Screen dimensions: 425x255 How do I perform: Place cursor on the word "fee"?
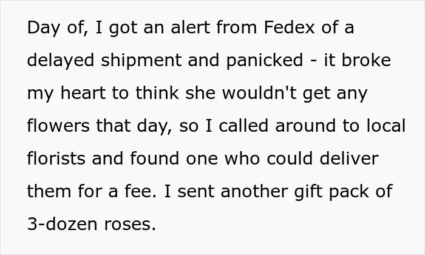[138, 191]
